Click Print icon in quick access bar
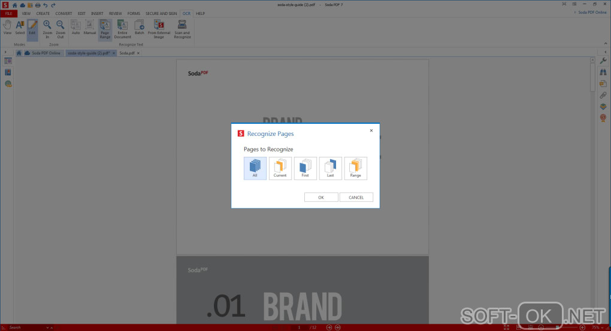611x331 pixels. pyautogui.click(x=38, y=5)
